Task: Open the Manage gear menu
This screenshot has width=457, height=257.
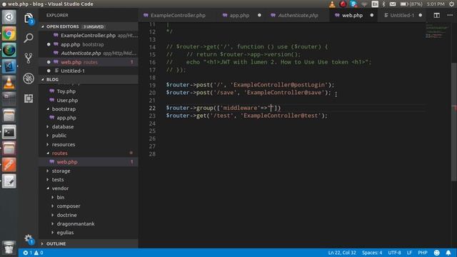Action: pos(29,239)
